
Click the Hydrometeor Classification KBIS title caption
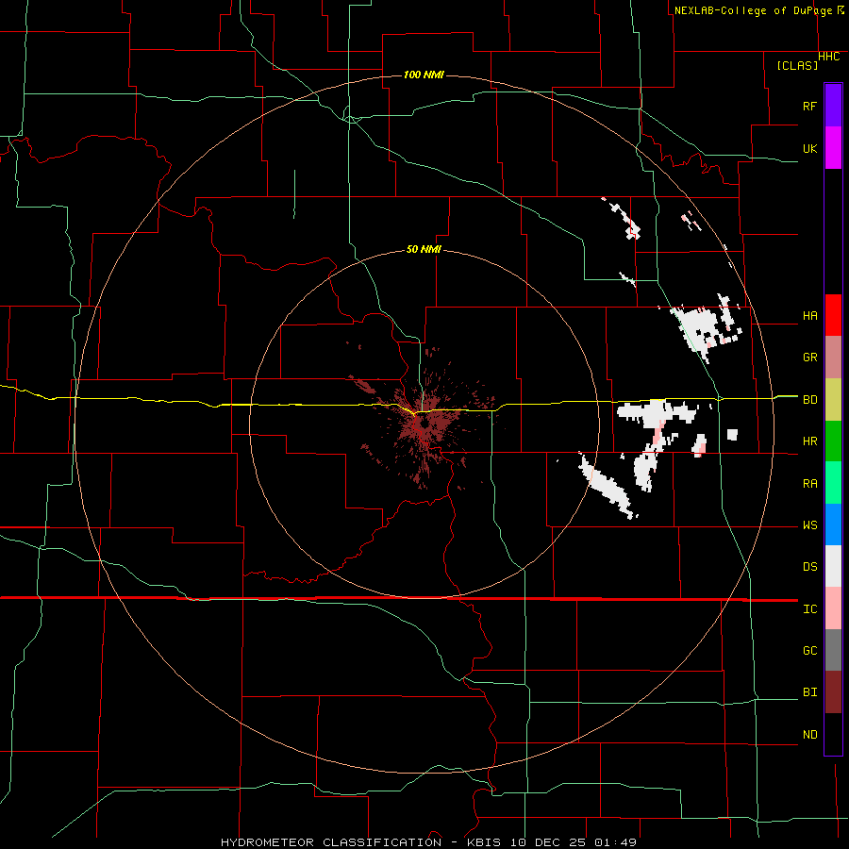428,842
